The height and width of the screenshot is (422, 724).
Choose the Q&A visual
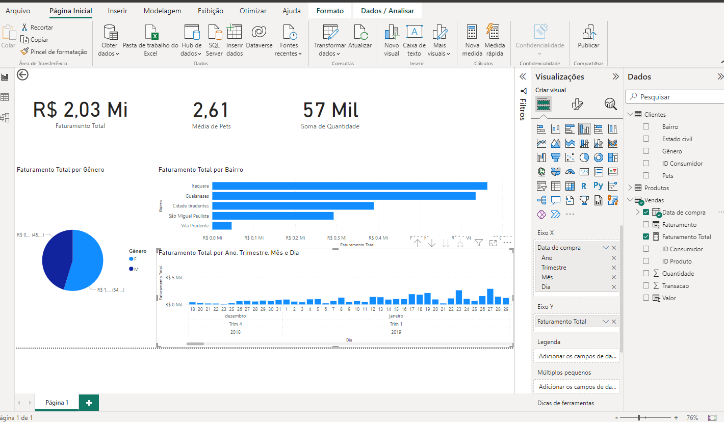click(x=556, y=200)
